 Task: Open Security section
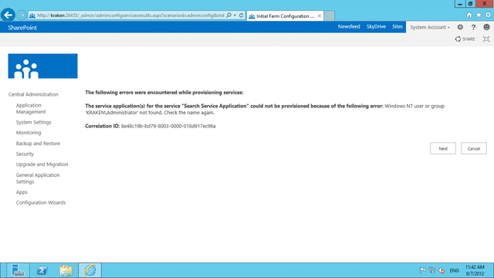point(25,154)
